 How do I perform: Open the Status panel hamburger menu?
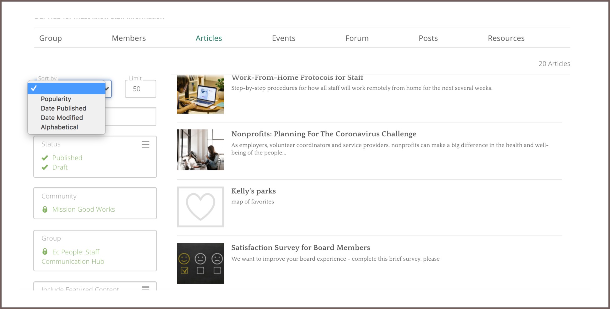145,144
